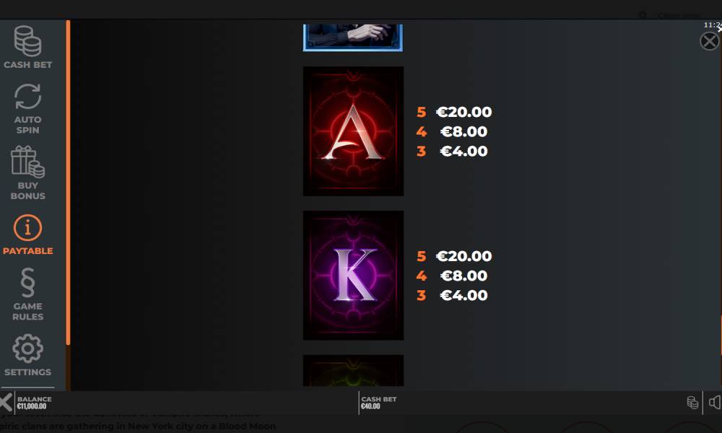Click the partially visible green symbol card
This screenshot has height=433, width=722.
[x=353, y=370]
